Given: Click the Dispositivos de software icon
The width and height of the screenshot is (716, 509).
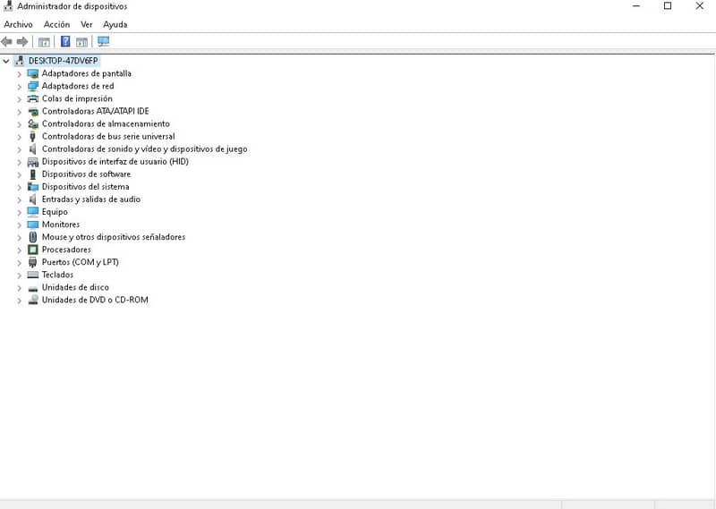Looking at the screenshot, I should tap(32, 174).
